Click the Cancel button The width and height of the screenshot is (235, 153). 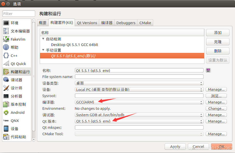tap(198, 147)
